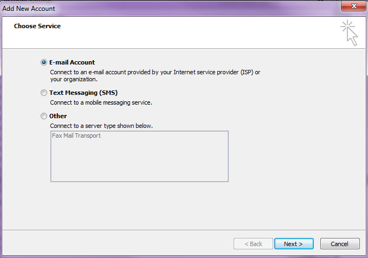
Task: Click 'Connect to a mobile messaging service.' text
Action: click(x=101, y=102)
